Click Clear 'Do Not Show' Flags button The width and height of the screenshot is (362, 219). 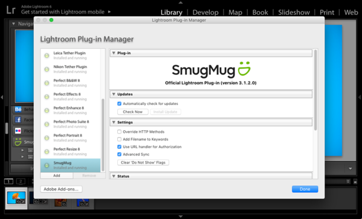point(143,162)
